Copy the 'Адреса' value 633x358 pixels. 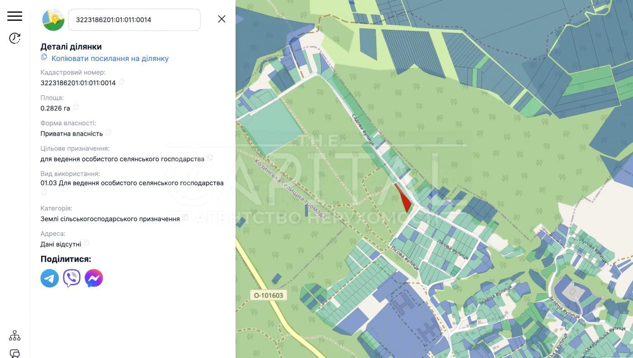coord(86,243)
